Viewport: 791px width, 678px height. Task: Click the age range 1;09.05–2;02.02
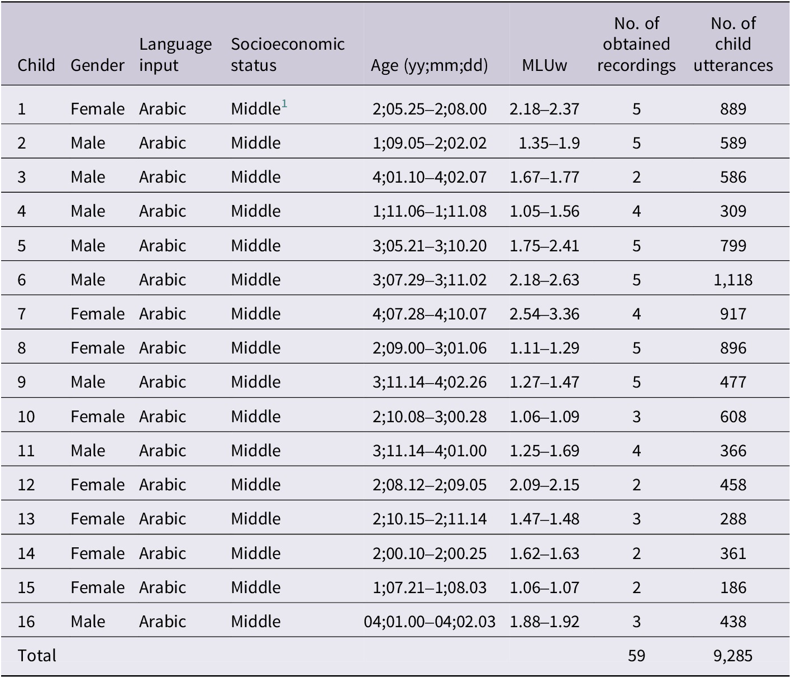430,143
